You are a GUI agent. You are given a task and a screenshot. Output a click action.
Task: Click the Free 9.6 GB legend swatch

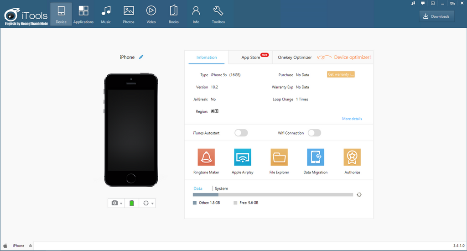[x=235, y=203]
